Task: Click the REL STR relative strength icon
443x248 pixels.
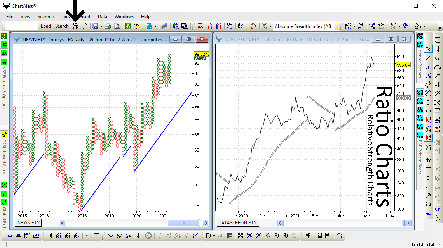Action: point(75,26)
